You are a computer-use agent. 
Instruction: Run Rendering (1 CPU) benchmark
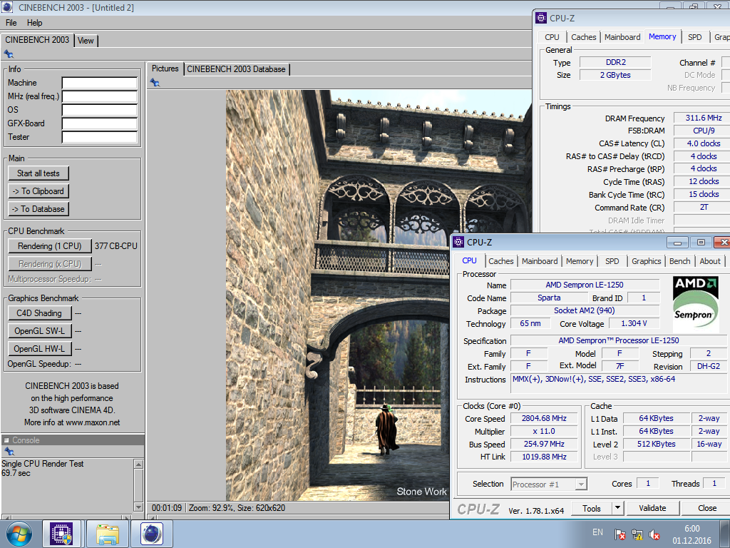pyautogui.click(x=49, y=246)
